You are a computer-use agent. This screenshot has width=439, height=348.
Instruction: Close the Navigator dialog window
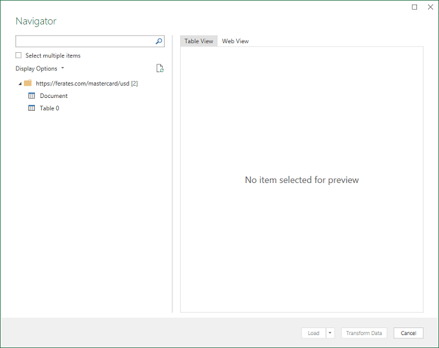click(431, 7)
